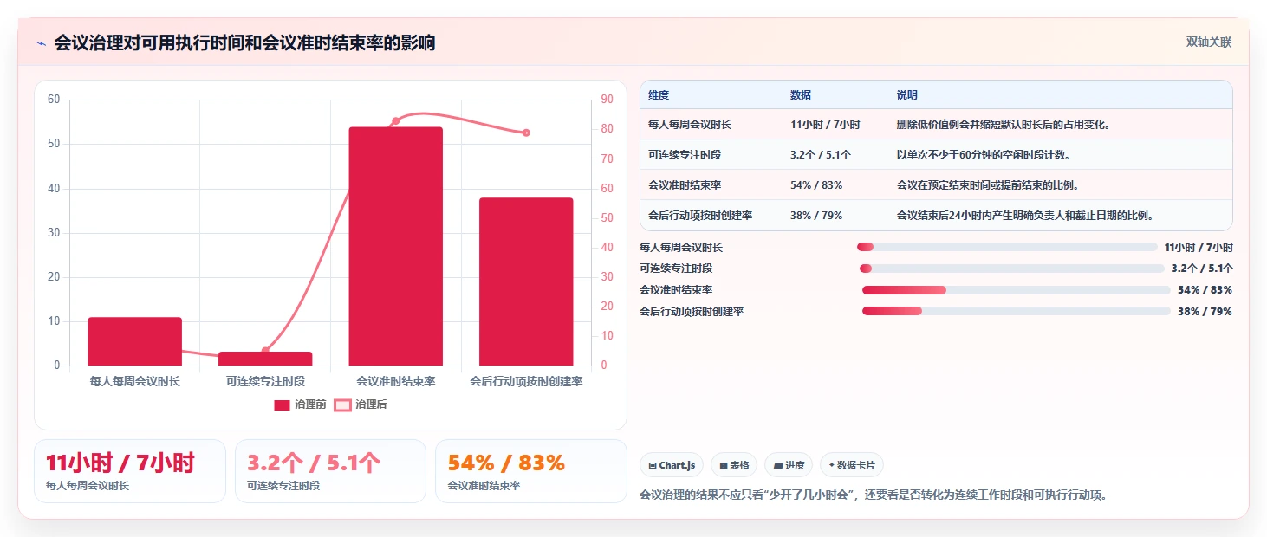
Task: Click 会议准时结束率 caption under stat card
Action: (x=484, y=486)
